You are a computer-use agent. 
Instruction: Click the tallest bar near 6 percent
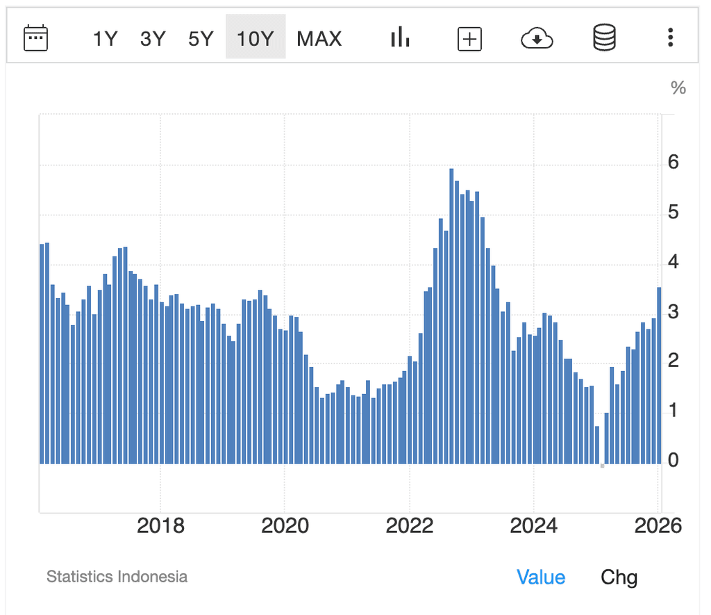451,316
